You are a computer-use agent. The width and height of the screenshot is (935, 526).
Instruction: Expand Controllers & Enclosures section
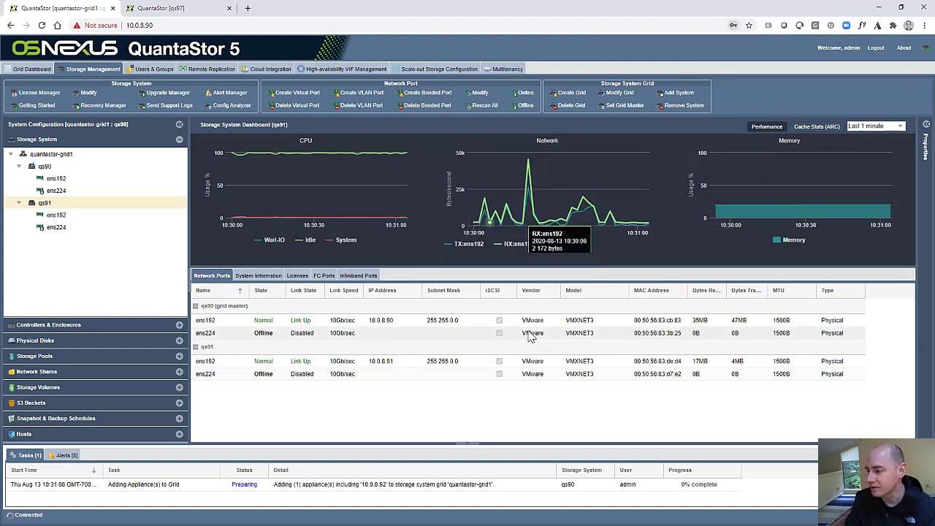click(179, 325)
